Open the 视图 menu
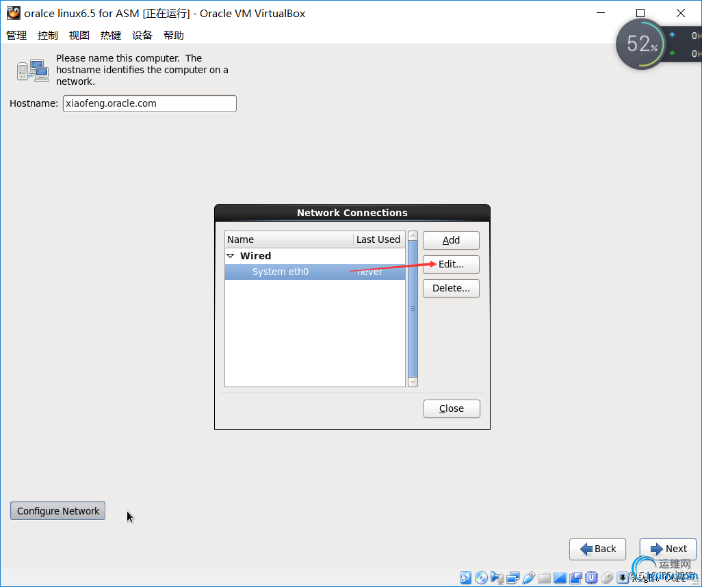This screenshot has width=702, height=587. click(79, 36)
